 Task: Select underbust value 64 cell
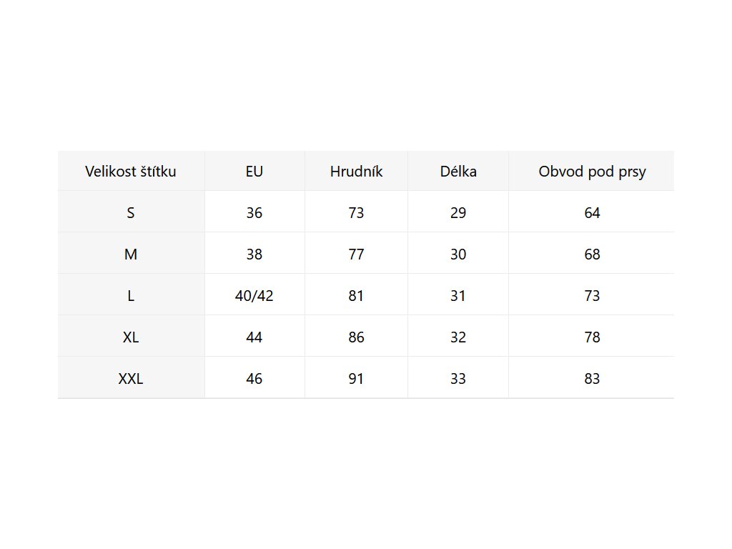coord(592,213)
